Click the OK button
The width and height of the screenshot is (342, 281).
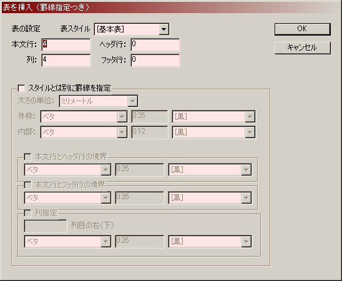[x=303, y=29]
